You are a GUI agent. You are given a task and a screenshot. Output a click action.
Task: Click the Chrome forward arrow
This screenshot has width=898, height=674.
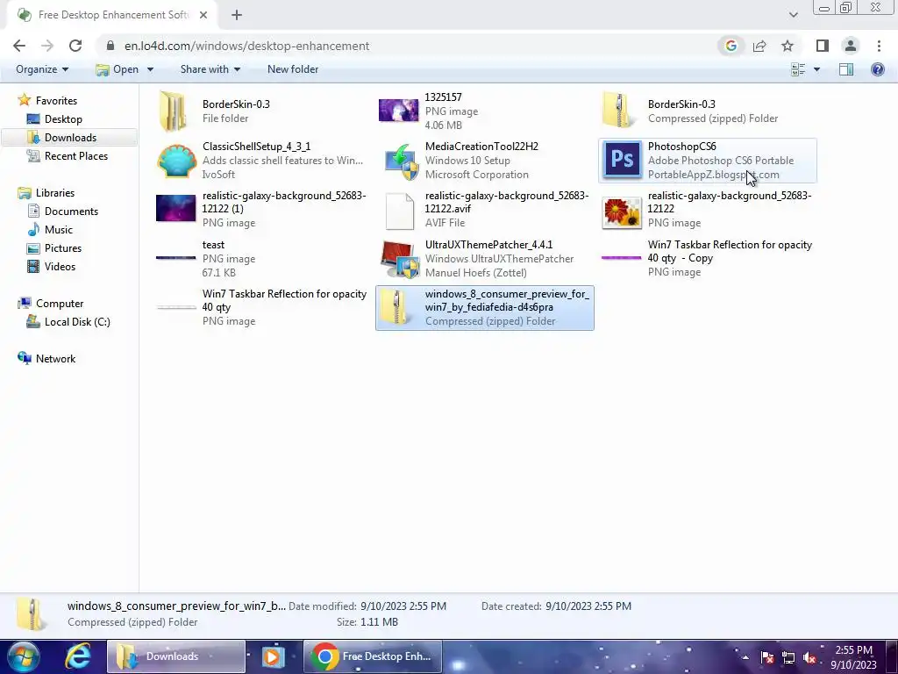(x=47, y=46)
